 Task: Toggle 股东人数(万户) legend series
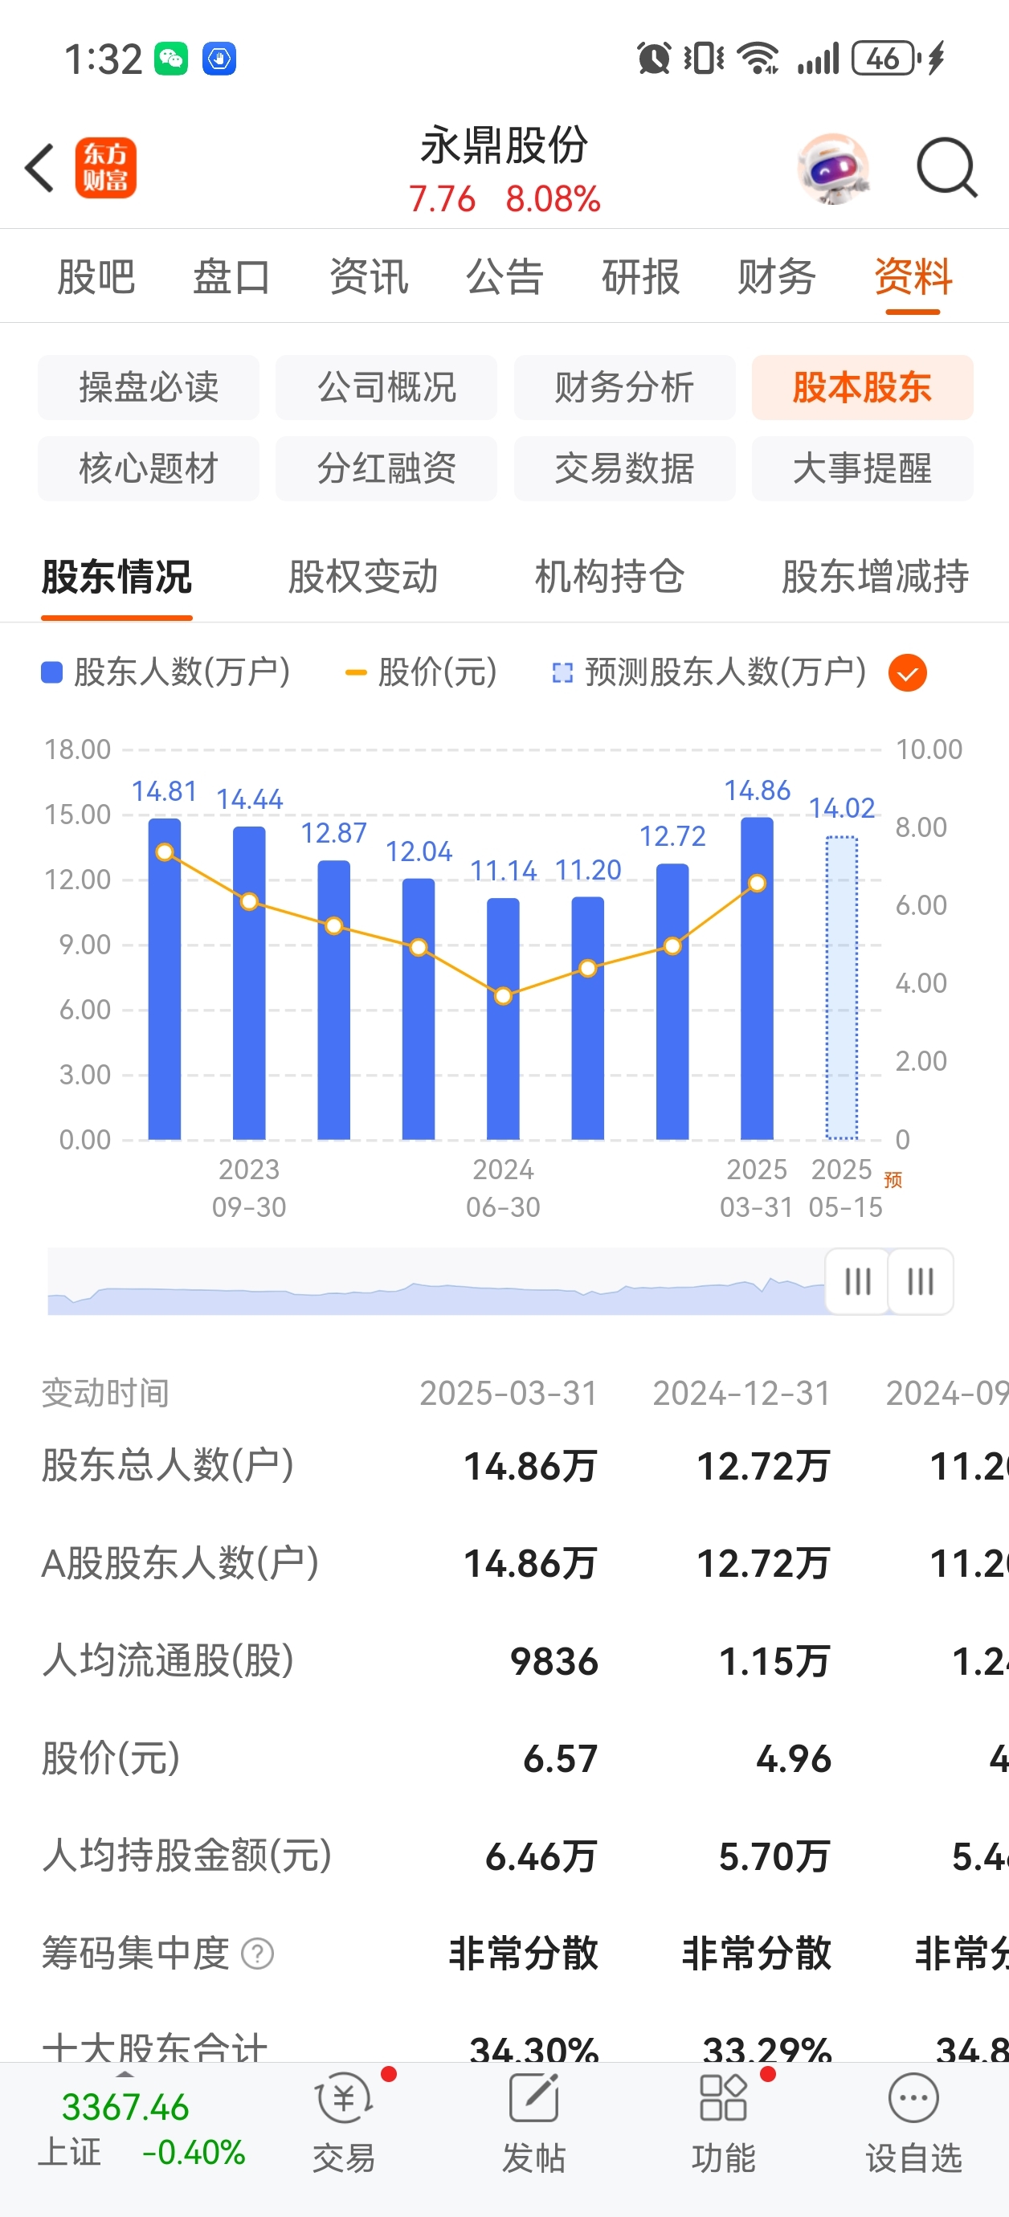click(165, 672)
